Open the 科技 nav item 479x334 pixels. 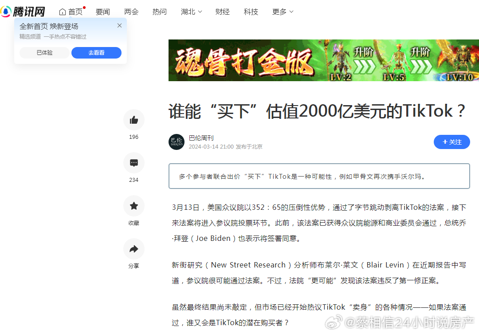tap(251, 12)
